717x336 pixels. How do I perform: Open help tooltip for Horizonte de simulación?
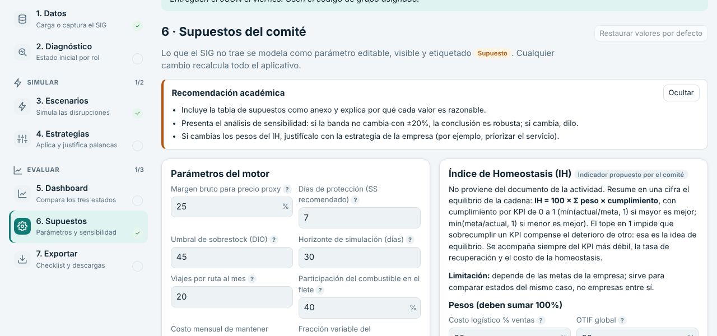(410, 240)
